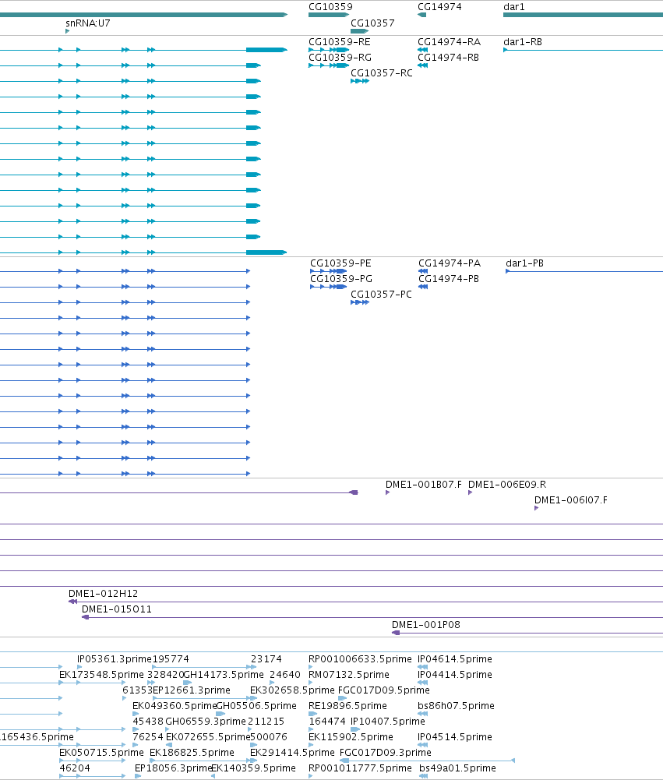Click EST EK140359.5prime
663x780 pixels.
pos(253,768)
